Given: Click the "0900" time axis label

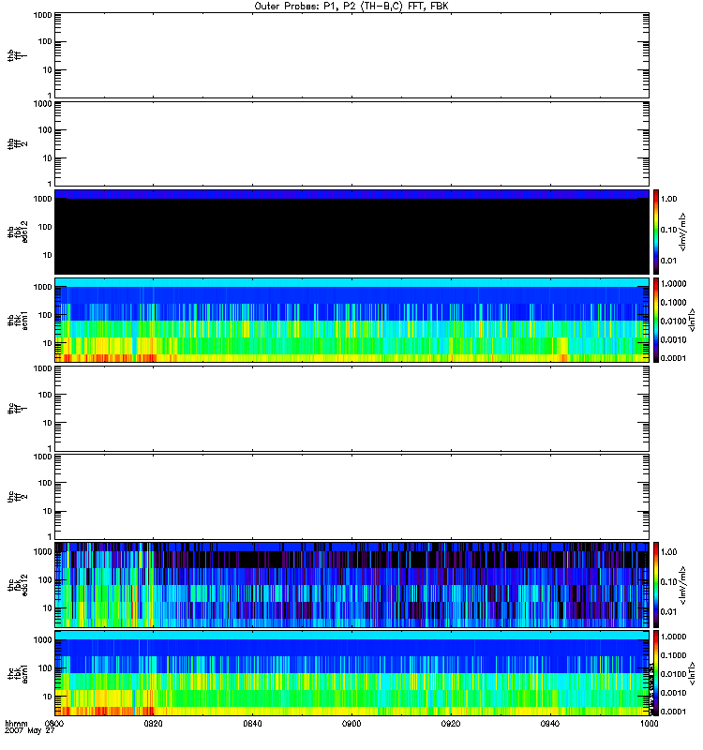Looking at the screenshot, I should 351,723.
